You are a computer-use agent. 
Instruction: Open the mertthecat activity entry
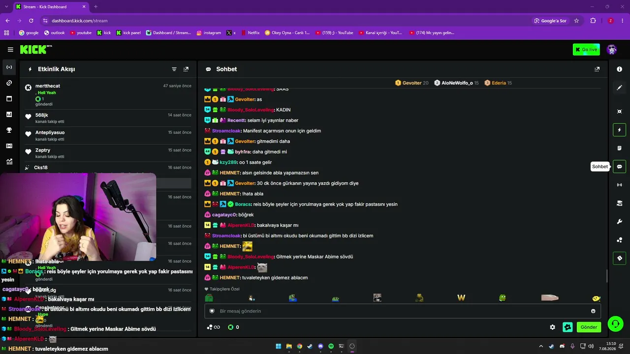pyautogui.click(x=108, y=95)
